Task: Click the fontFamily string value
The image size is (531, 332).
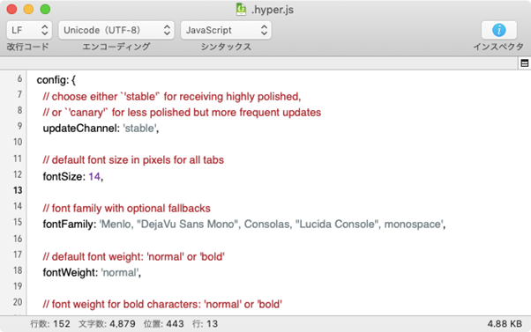Action: point(272,225)
